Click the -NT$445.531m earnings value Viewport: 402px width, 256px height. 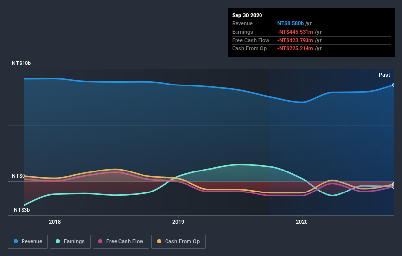[295, 32]
